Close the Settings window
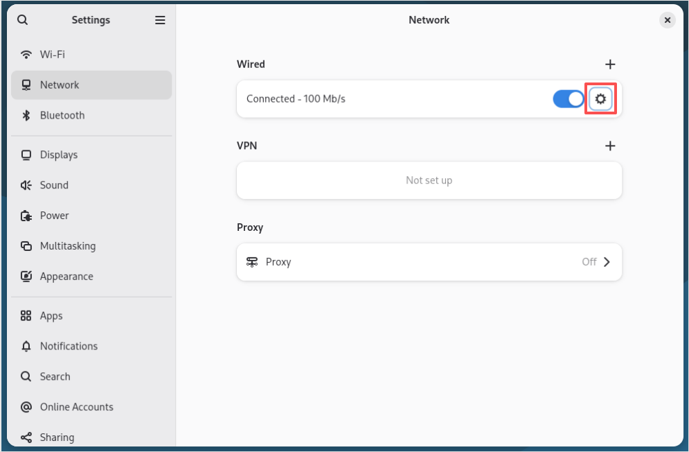This screenshot has width=689, height=452. 668,20
